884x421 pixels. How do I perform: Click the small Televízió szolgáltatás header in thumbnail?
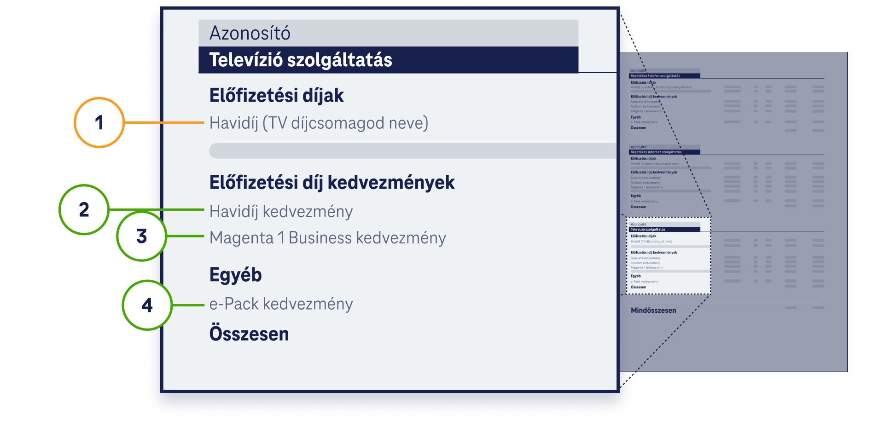648,229
